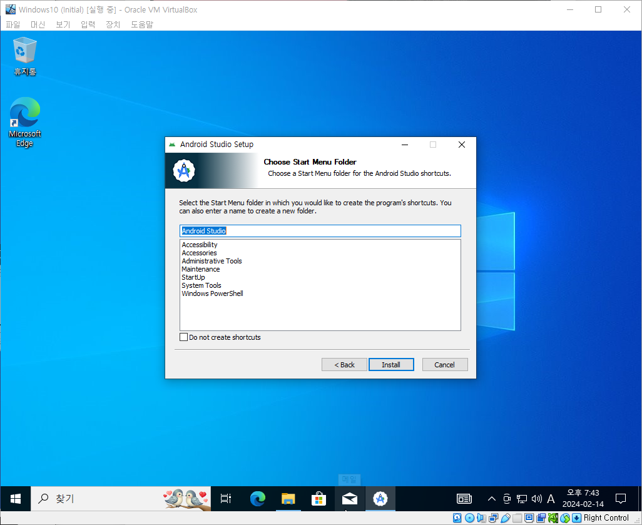Open the network status tray icon
This screenshot has width=642, height=525.
tap(522, 498)
